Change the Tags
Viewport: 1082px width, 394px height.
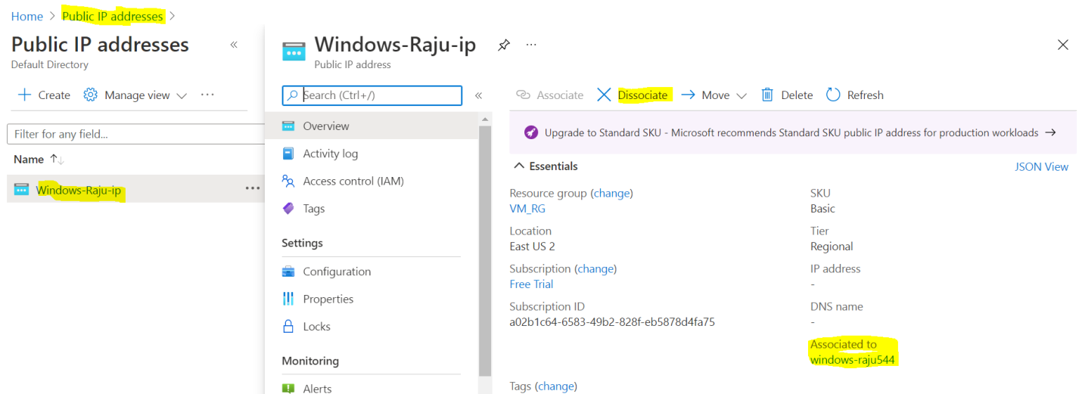[x=556, y=386]
